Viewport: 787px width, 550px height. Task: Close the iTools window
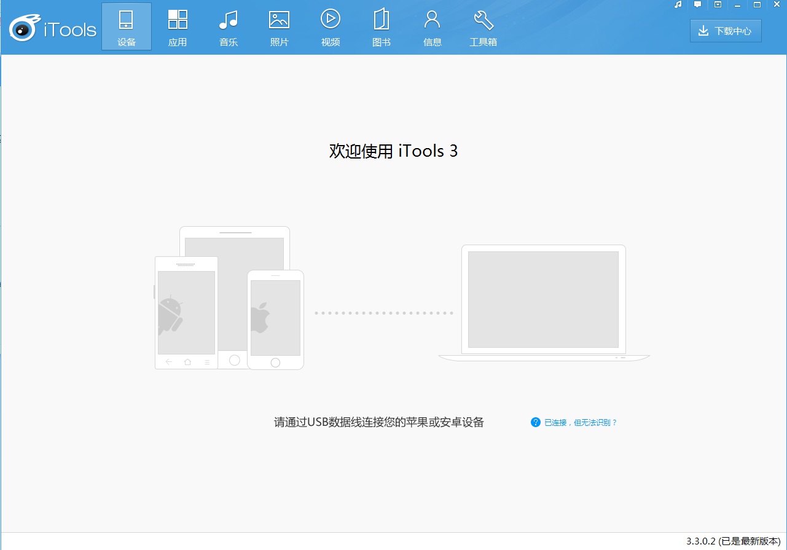point(777,4)
